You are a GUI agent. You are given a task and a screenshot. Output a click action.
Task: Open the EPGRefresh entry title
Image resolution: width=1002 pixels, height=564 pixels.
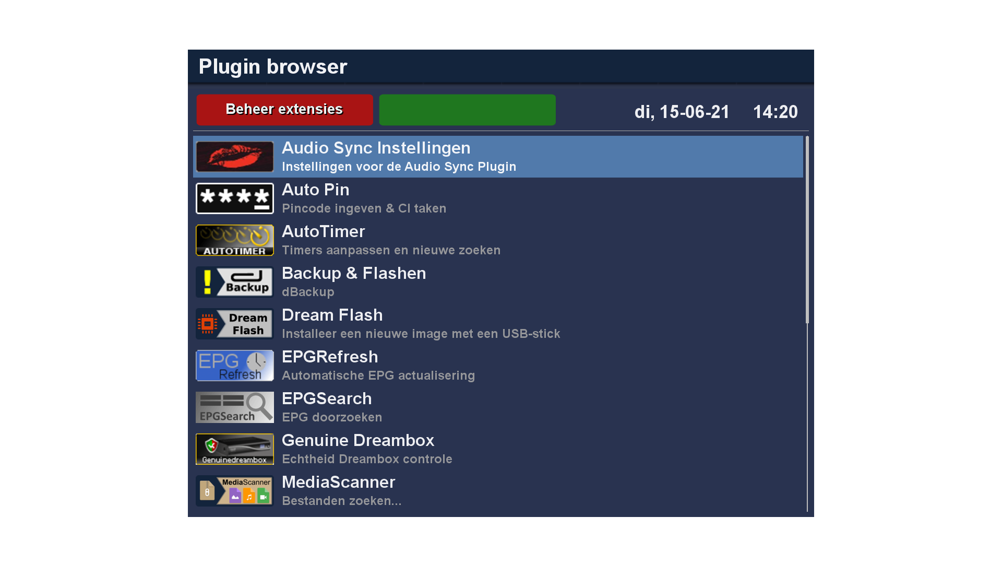330,357
